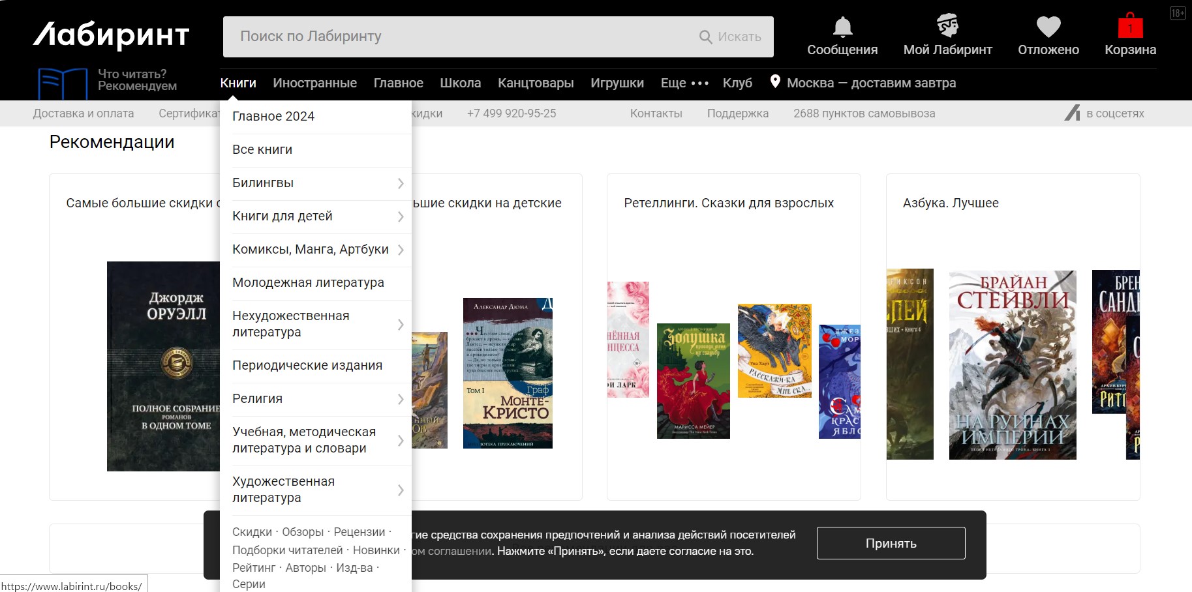This screenshot has height=592, width=1192.
Task: Click the location pin icon near Москва
Action: 775,81
